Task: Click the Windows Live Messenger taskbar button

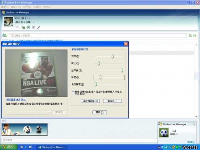Action: click(x=52, y=147)
